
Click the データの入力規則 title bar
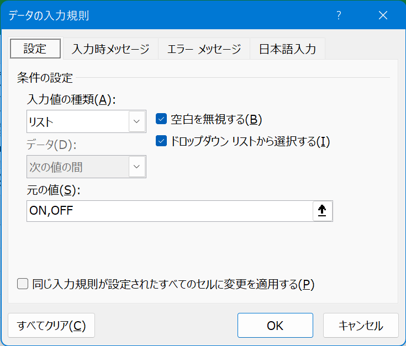tap(166, 15)
